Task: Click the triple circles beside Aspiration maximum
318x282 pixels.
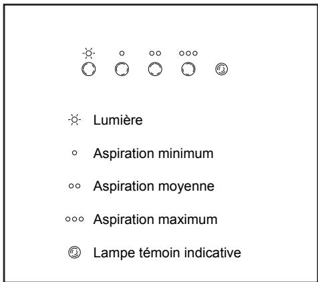Action: (x=75, y=219)
